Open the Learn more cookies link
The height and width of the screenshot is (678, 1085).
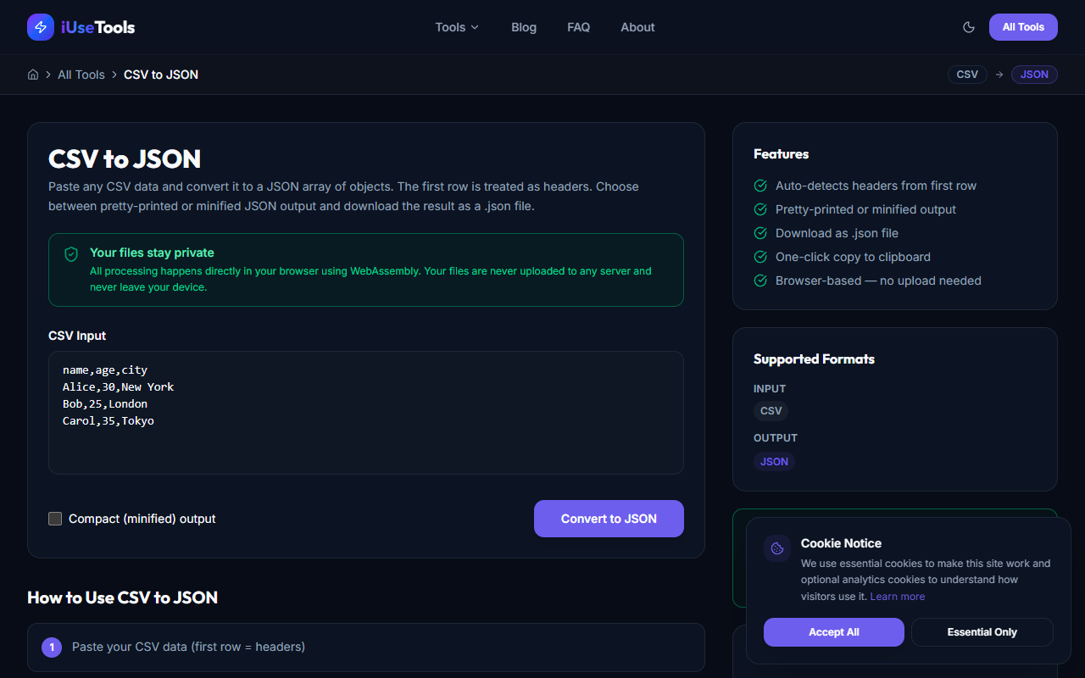tap(897, 596)
